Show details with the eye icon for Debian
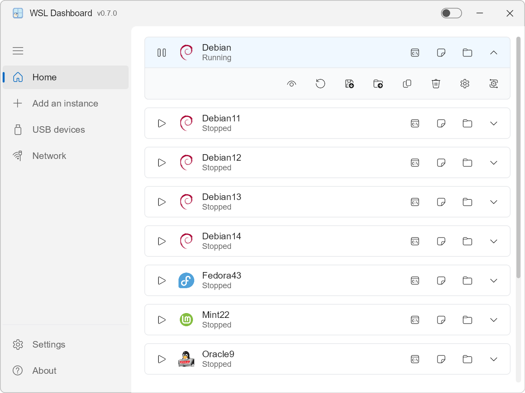This screenshot has height=393, width=525. tap(291, 83)
